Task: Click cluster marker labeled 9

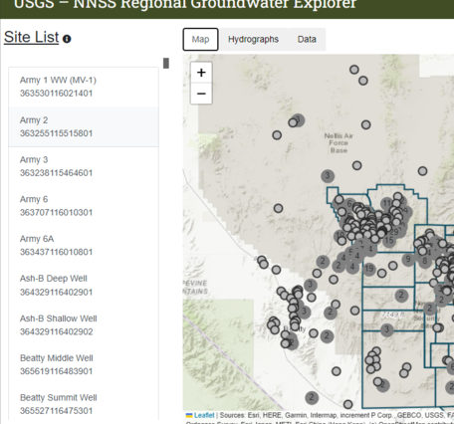Action: tap(408, 259)
